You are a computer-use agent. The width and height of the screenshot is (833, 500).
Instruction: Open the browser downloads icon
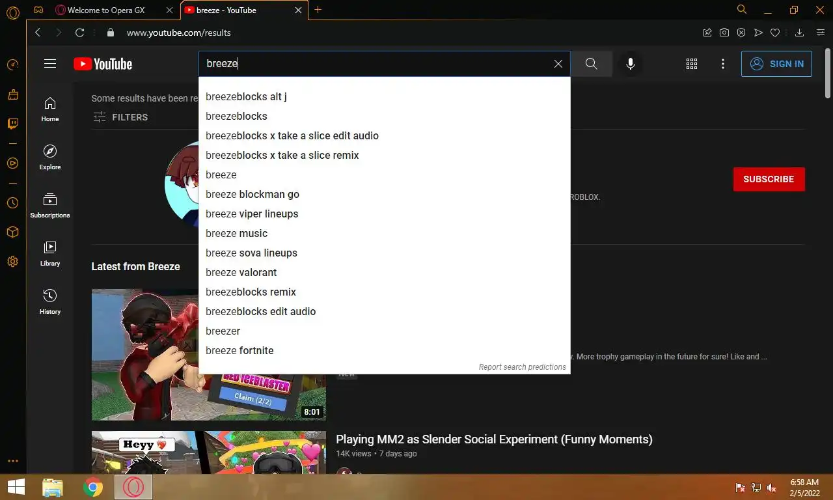[800, 33]
